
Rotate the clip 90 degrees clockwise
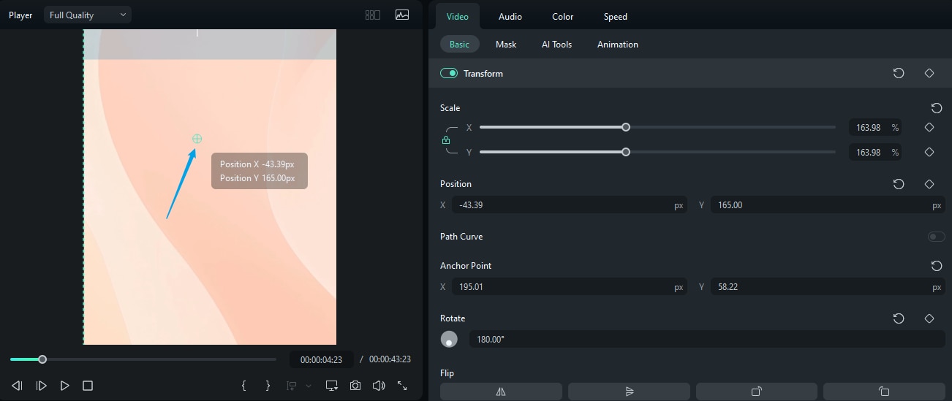757,391
